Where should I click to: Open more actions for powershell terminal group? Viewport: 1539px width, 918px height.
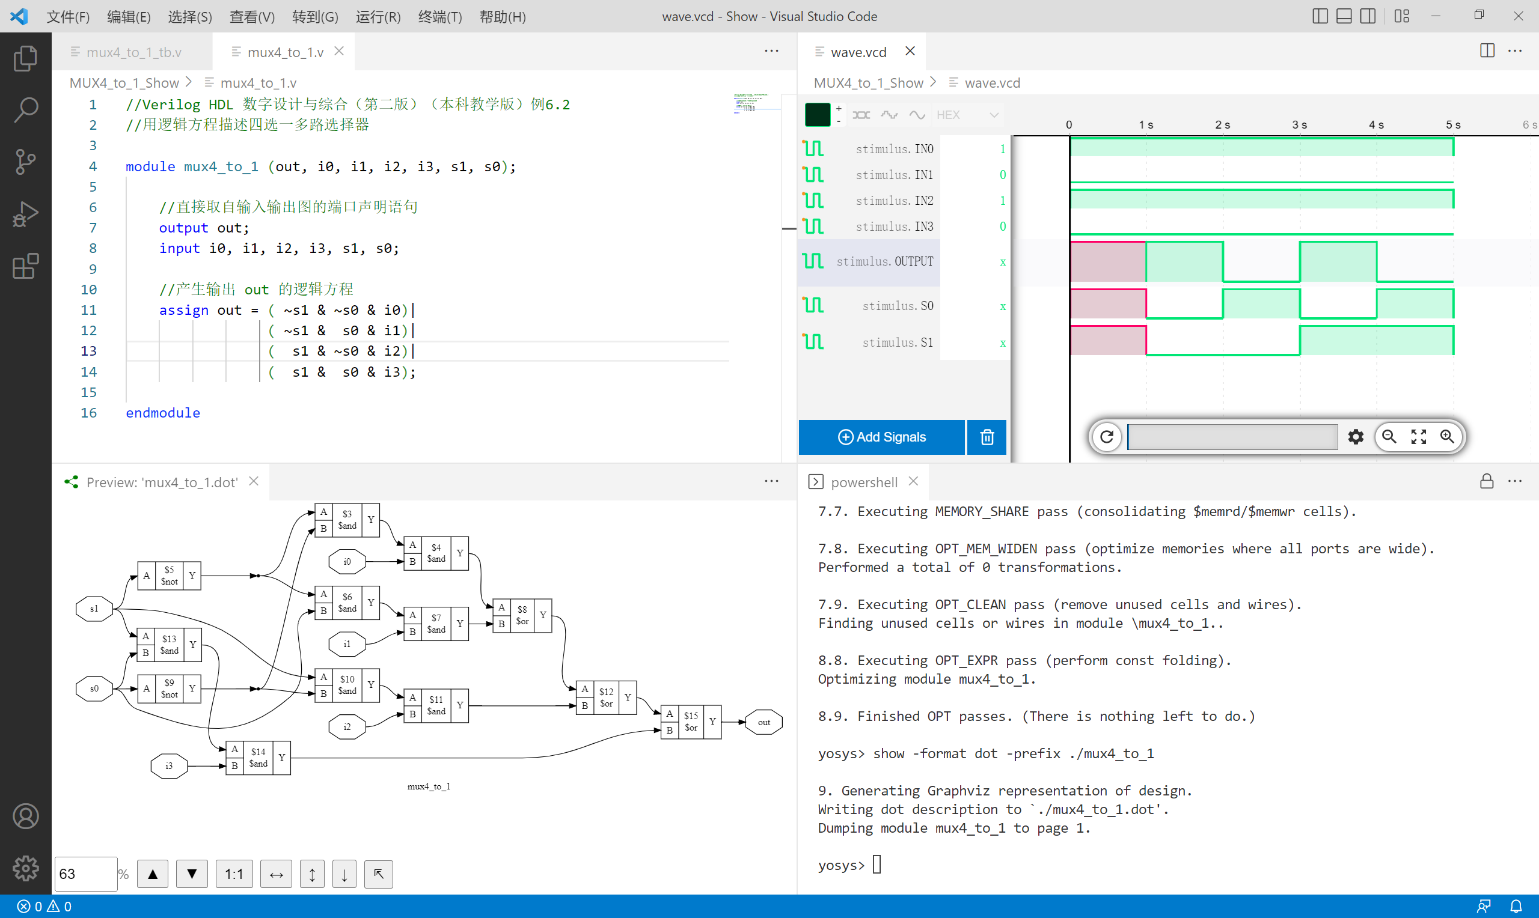tap(1515, 481)
